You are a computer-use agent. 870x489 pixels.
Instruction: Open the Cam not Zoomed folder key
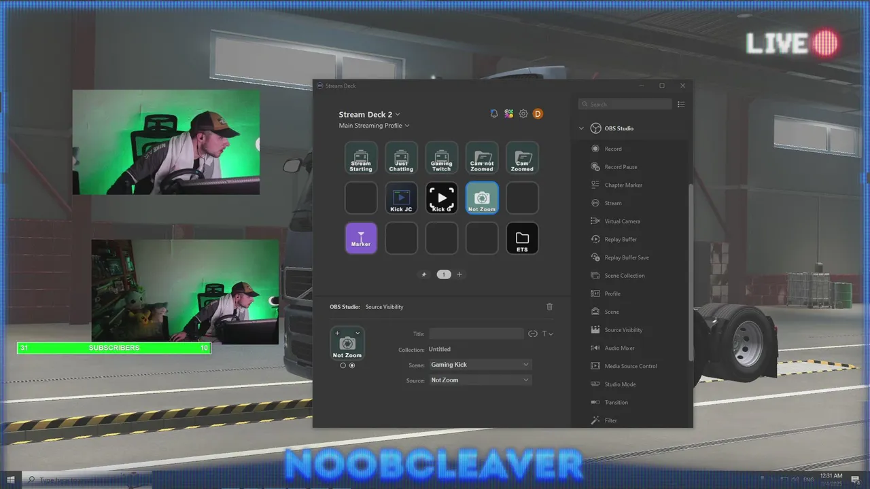tap(482, 158)
